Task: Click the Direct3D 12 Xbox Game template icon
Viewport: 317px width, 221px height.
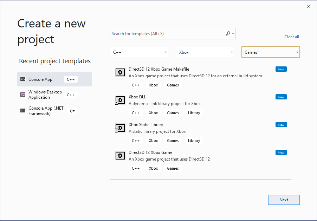Action: [120, 156]
